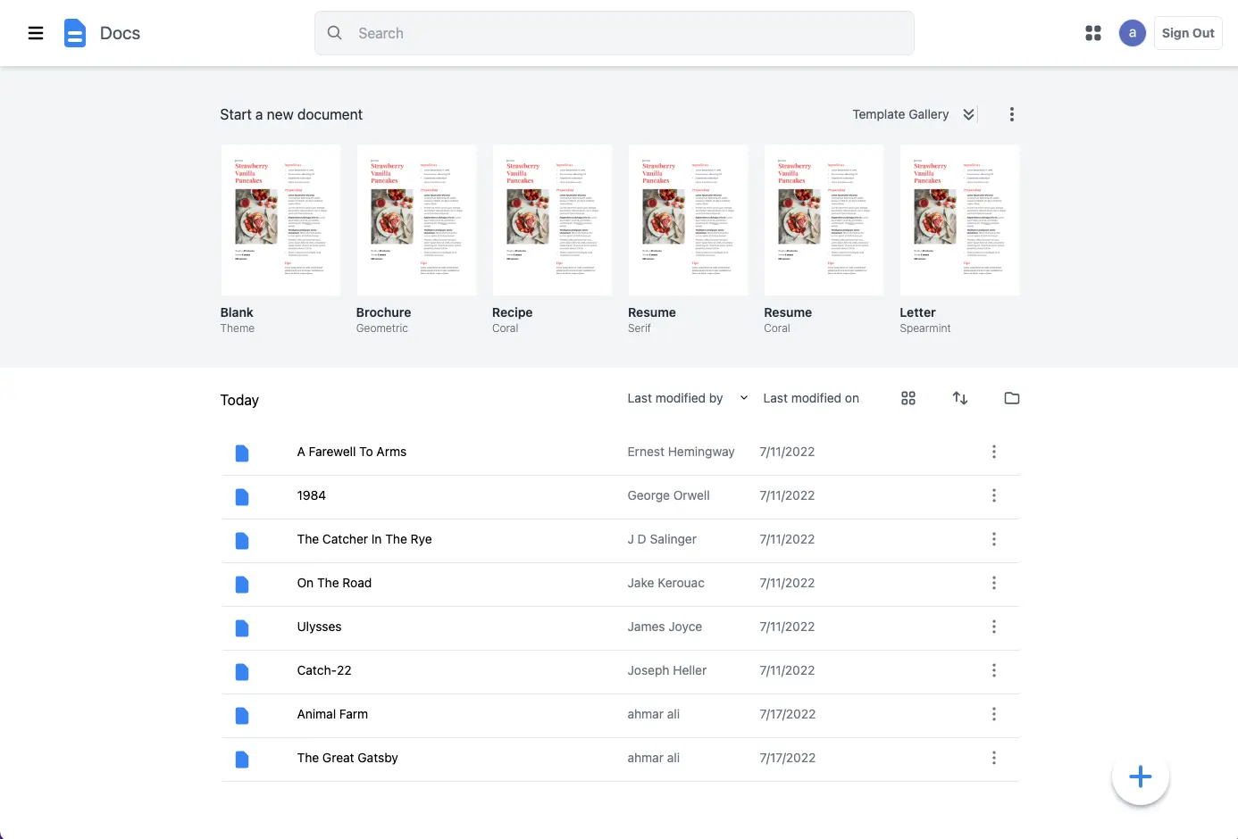Click document icon beside Animal Farm
Screen dimensions: 1238x839
[242, 716]
